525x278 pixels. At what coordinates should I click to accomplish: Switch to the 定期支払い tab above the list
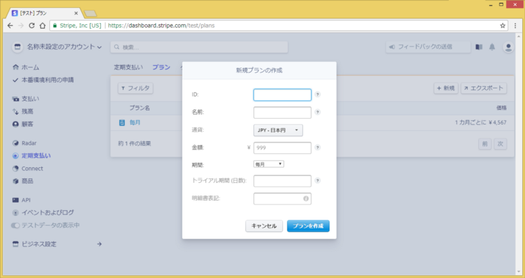point(128,67)
